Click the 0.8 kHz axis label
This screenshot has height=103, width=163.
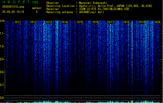pos(2,72)
